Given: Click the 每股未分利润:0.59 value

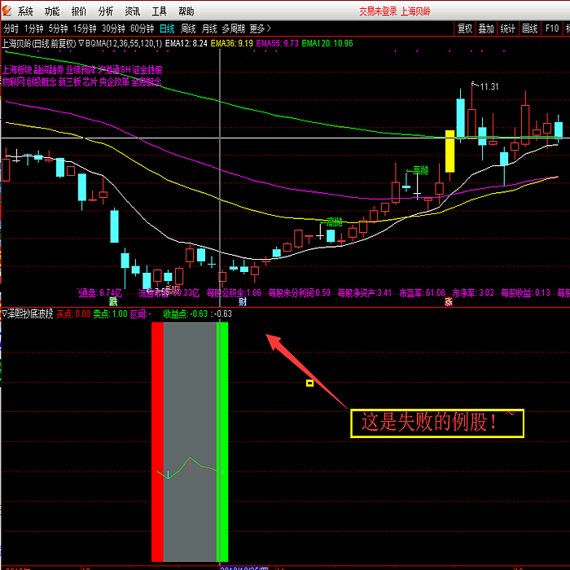Looking at the screenshot, I should click(x=299, y=293).
